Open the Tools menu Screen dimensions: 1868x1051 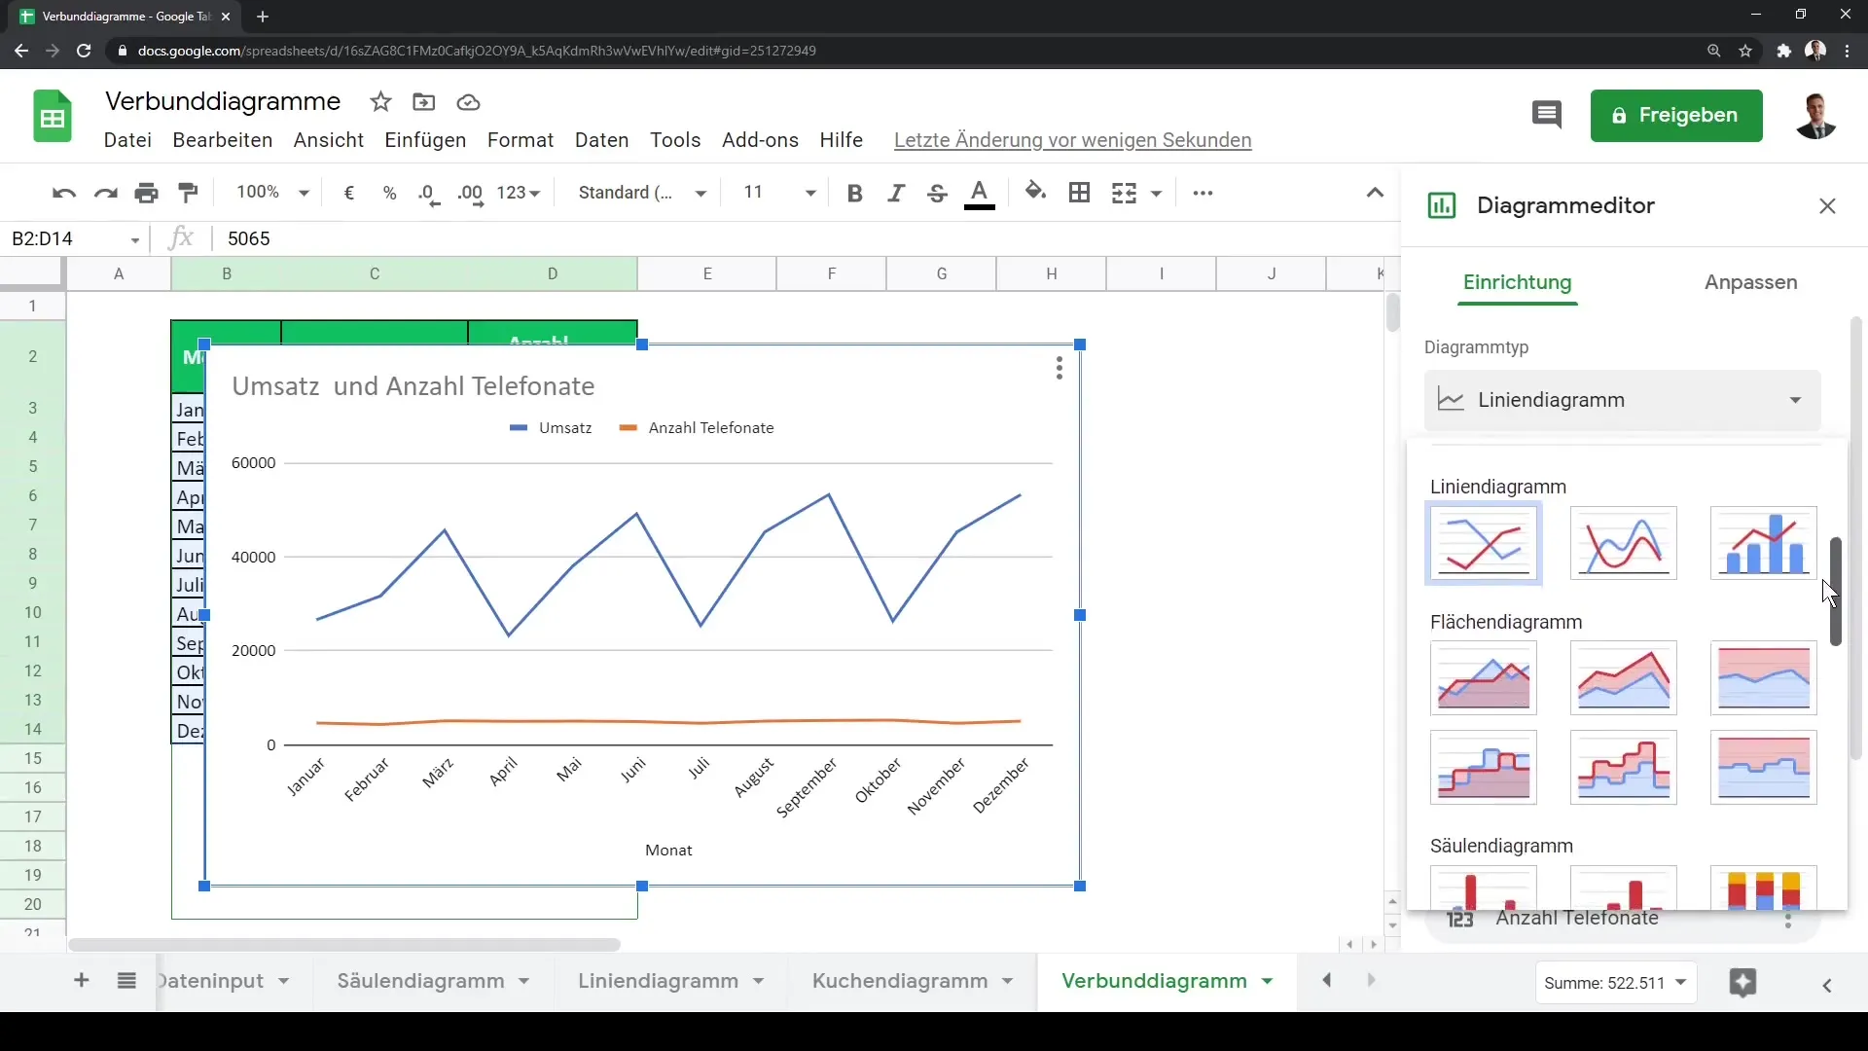(x=675, y=140)
